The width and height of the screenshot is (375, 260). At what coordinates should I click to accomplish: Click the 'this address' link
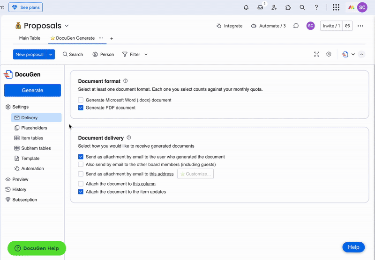coord(161,174)
